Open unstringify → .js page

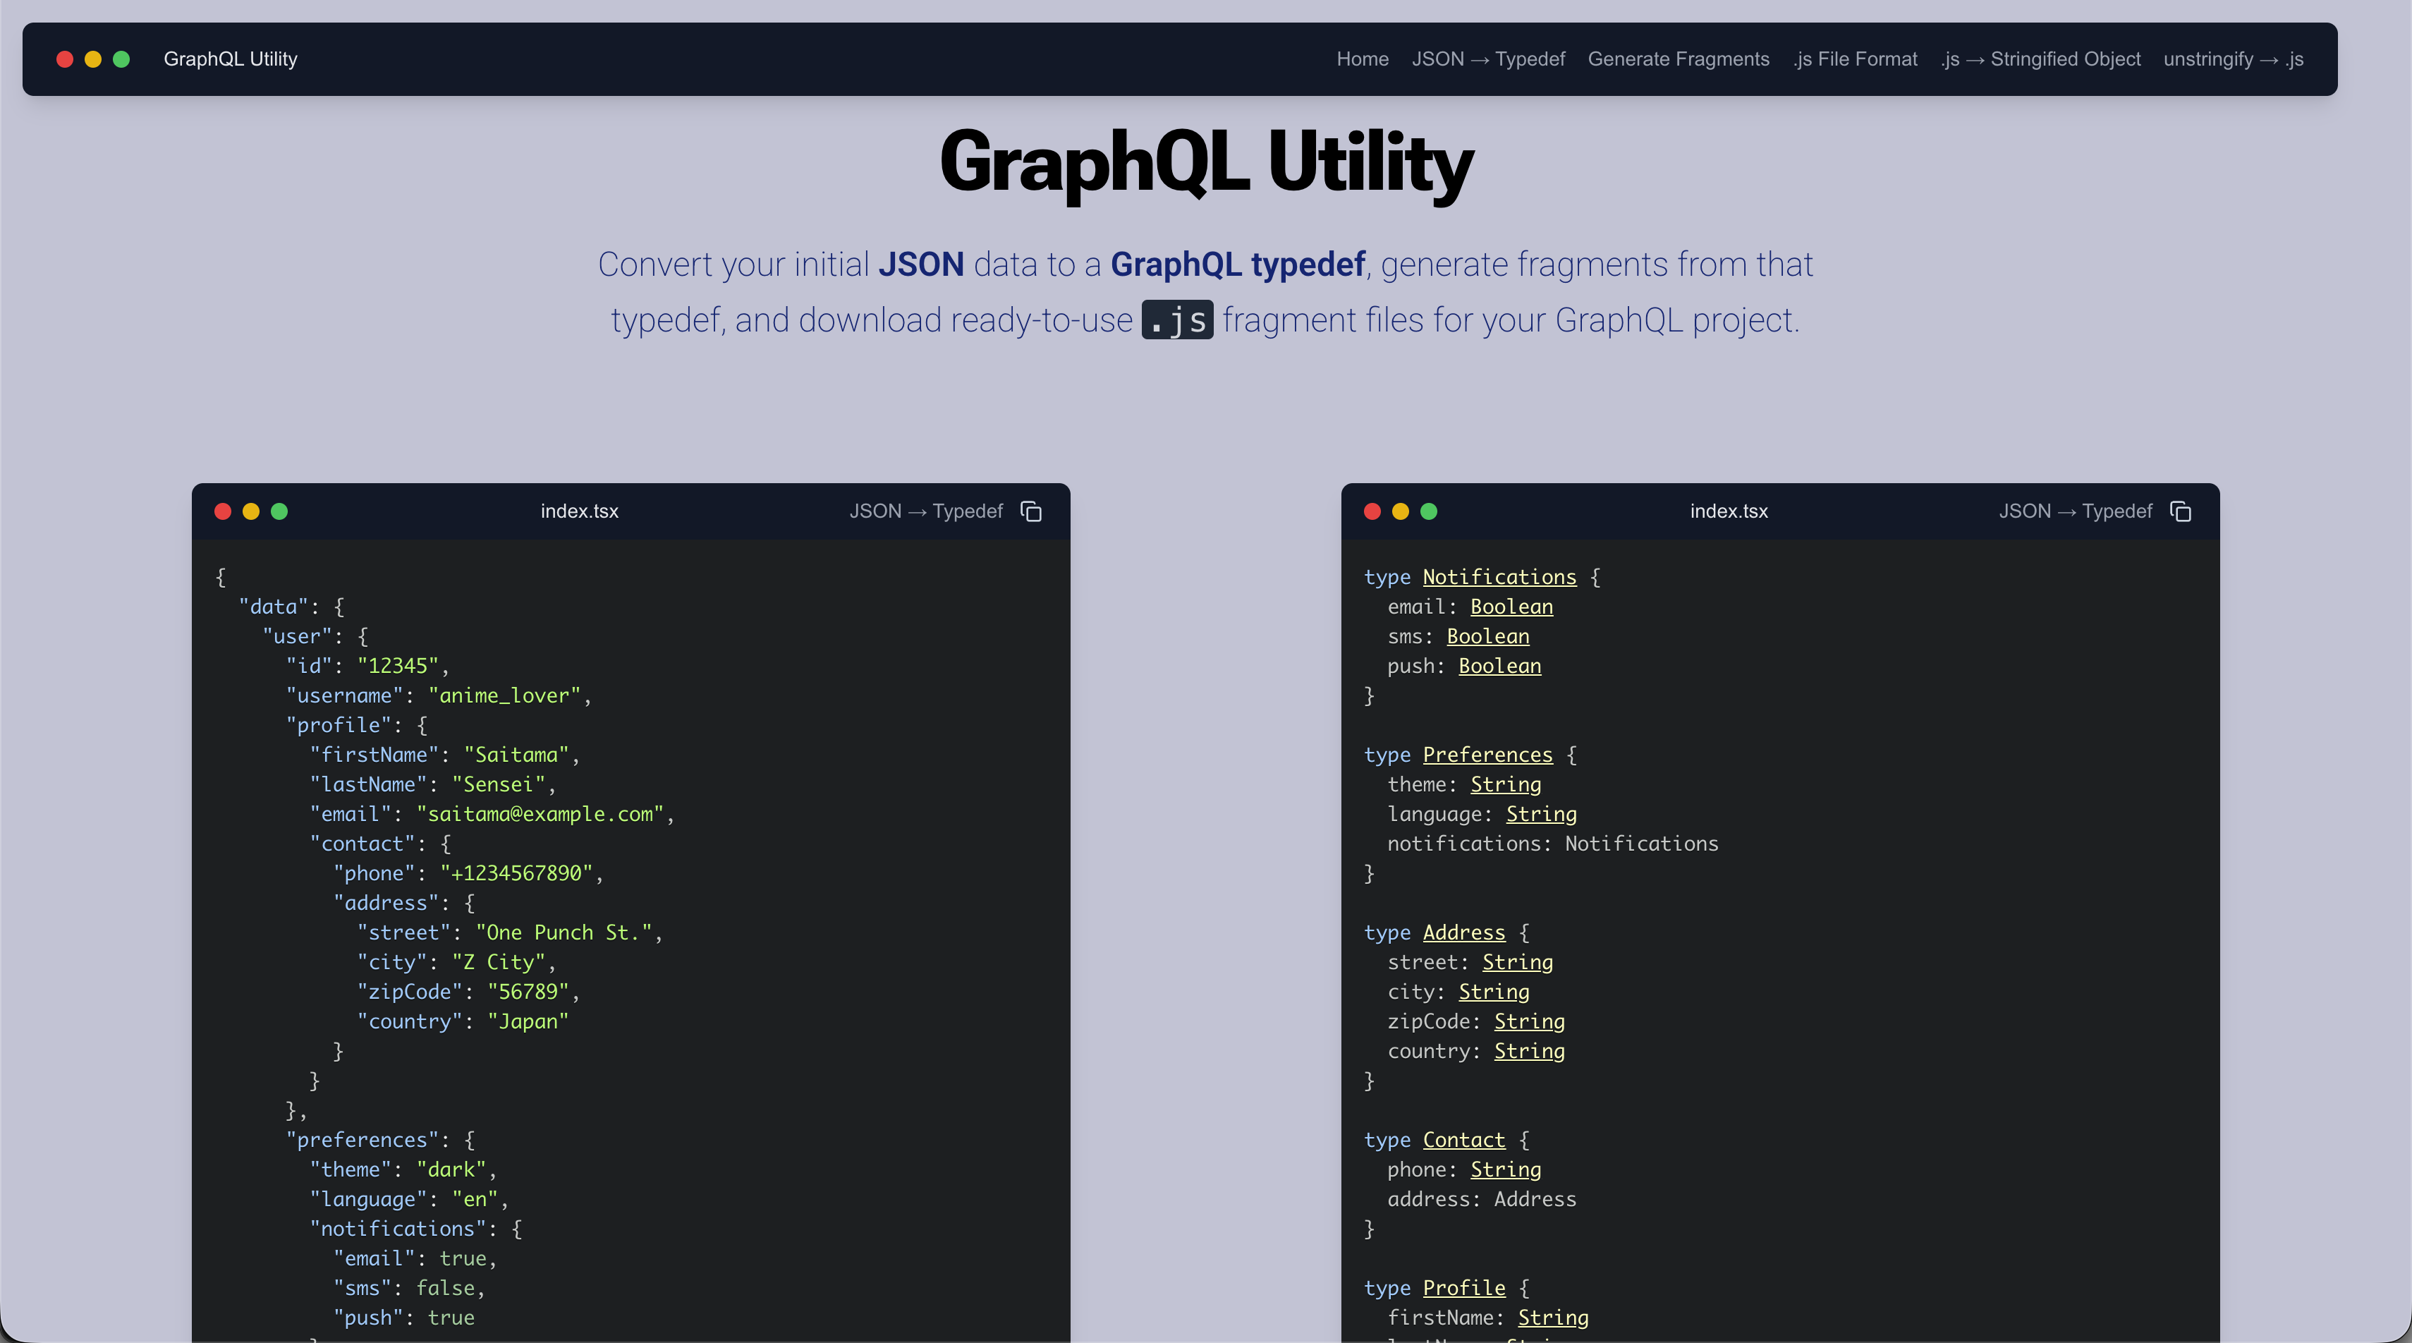tap(2233, 59)
